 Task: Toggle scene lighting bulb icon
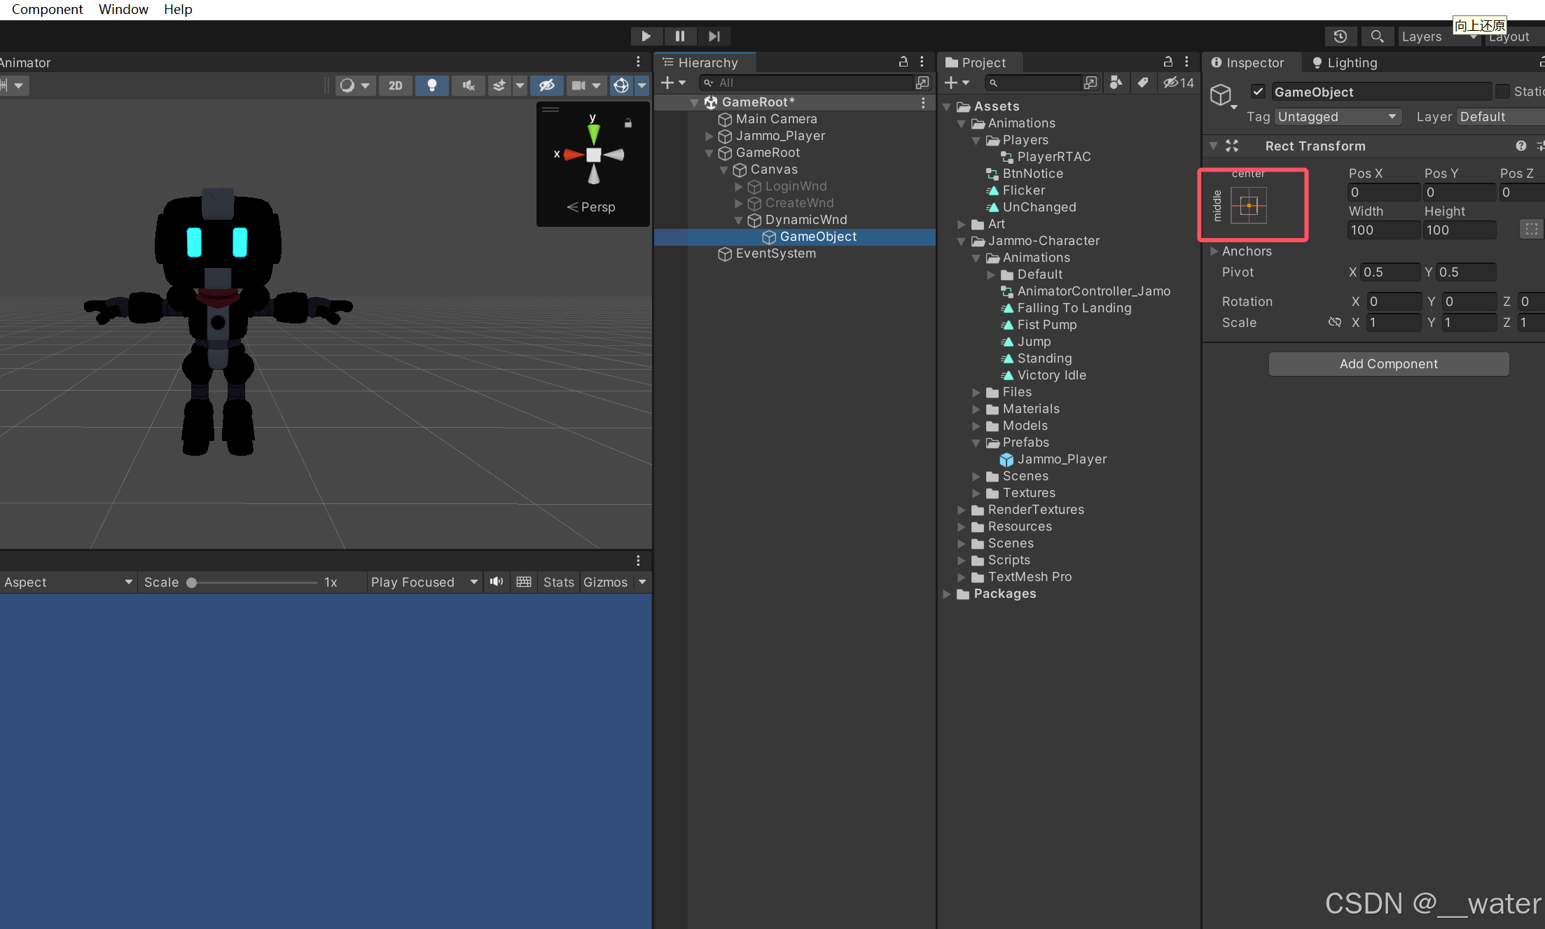pyautogui.click(x=432, y=85)
